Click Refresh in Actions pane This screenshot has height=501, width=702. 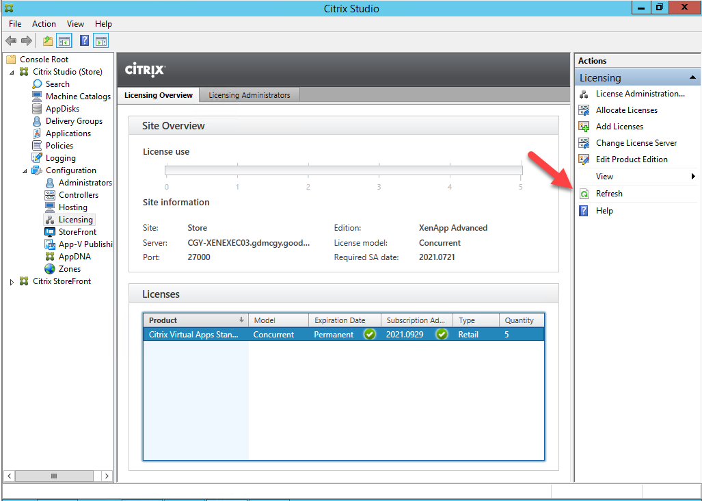click(x=609, y=194)
